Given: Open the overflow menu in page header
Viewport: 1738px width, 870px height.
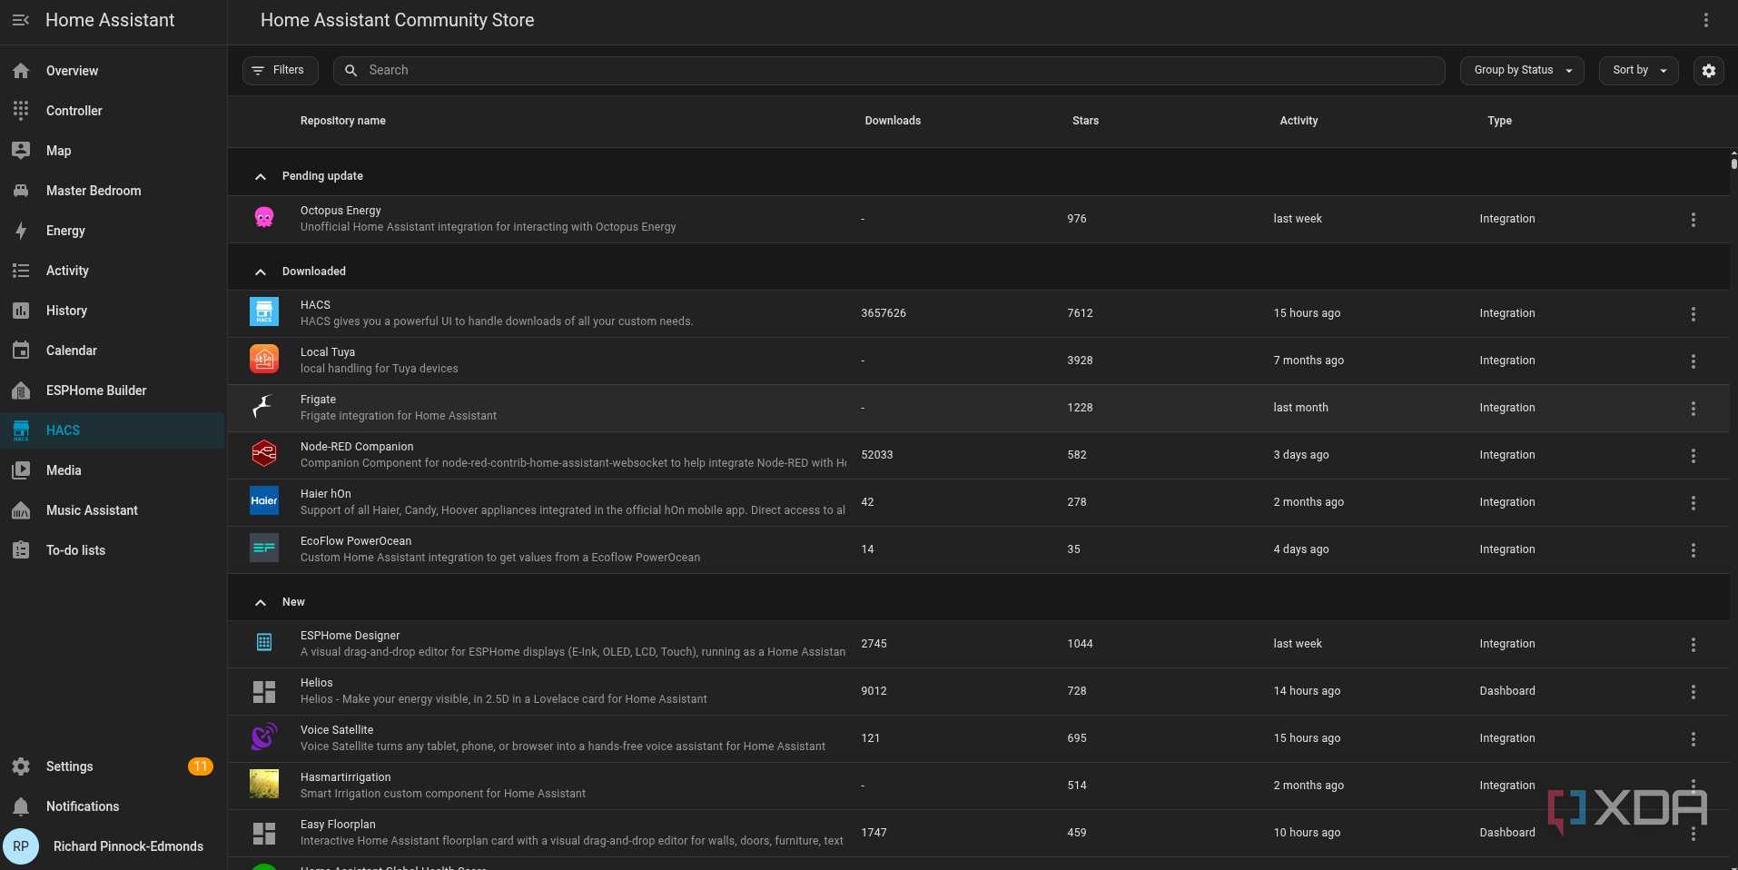Looking at the screenshot, I should 1705,20.
